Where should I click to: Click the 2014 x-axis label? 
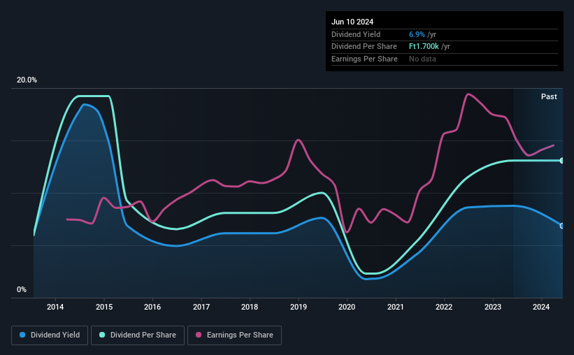pyautogui.click(x=55, y=307)
